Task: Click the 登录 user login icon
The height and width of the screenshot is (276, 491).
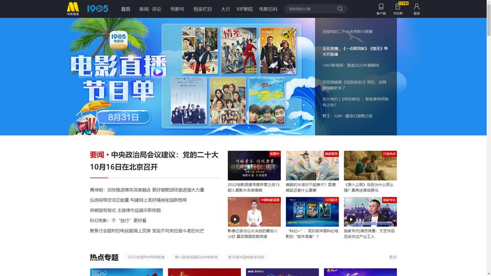Action: pyautogui.click(x=416, y=9)
